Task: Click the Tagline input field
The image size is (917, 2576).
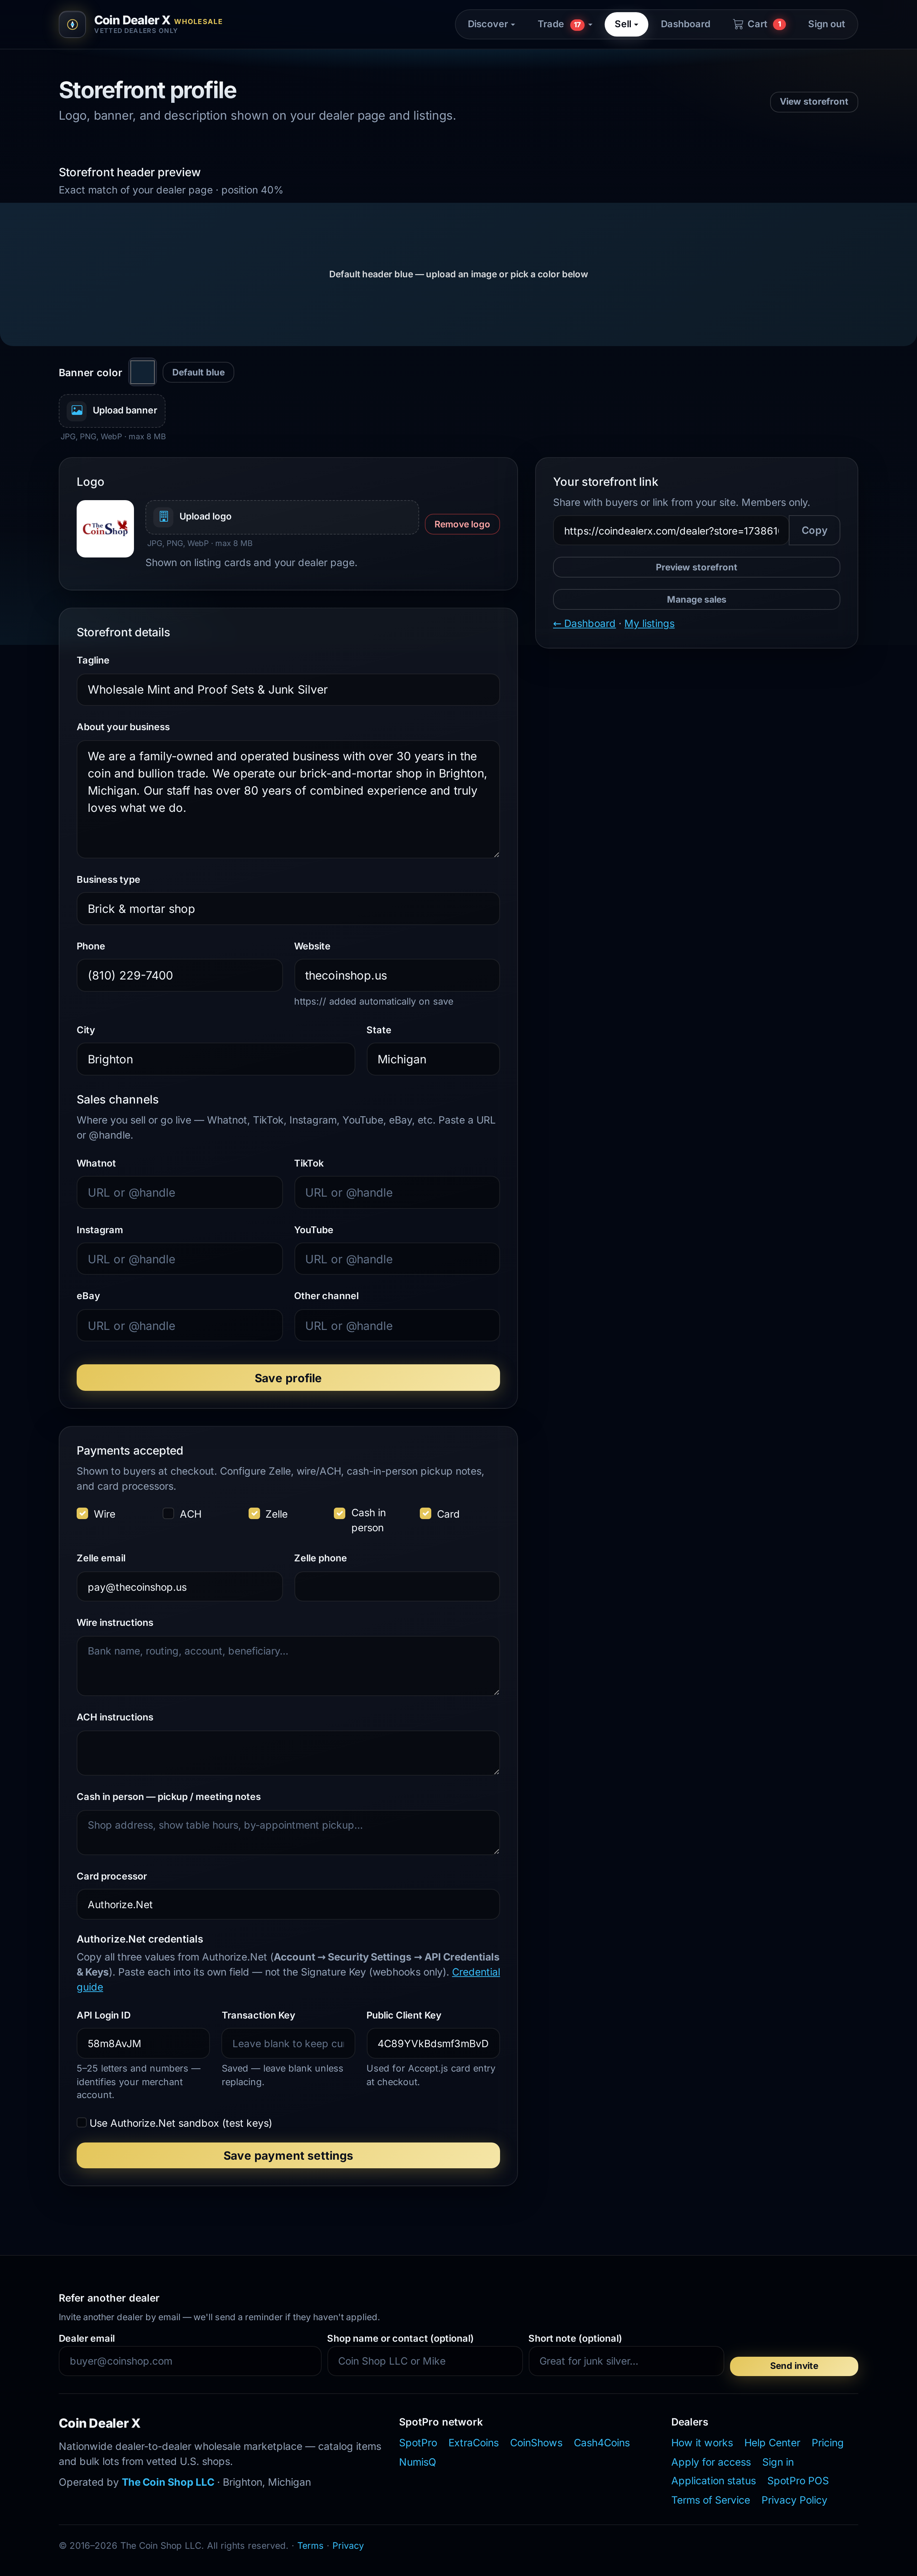Action: click(x=288, y=690)
